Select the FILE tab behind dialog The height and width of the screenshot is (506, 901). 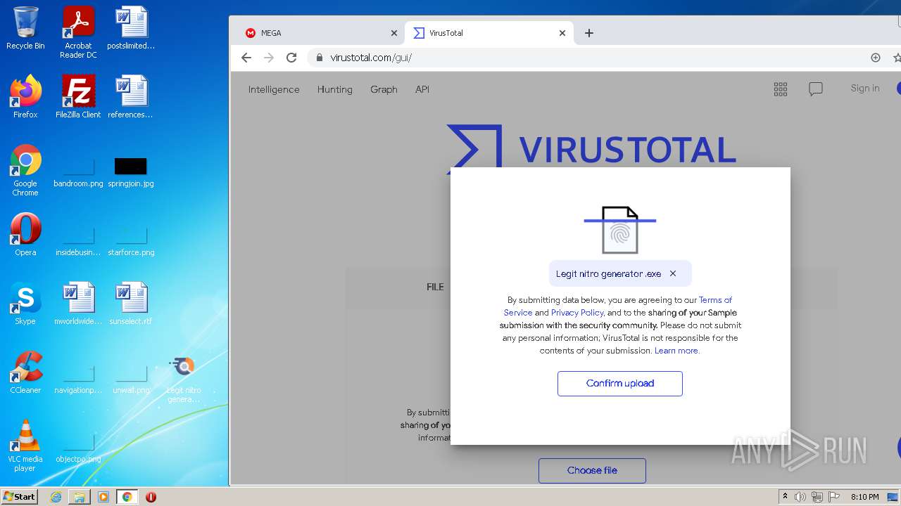pyautogui.click(x=435, y=287)
